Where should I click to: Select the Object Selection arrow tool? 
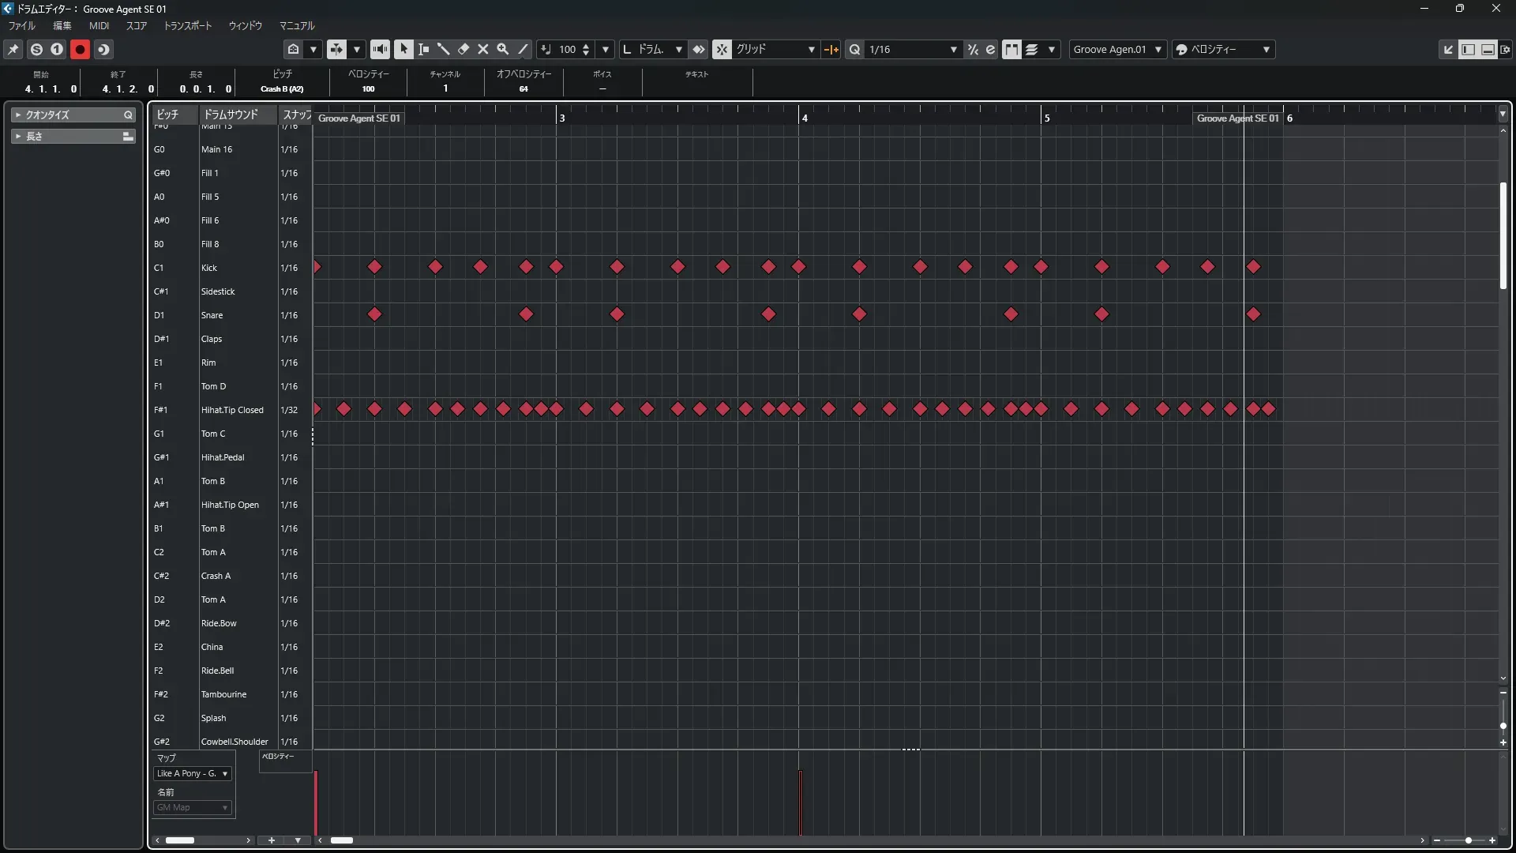403,49
